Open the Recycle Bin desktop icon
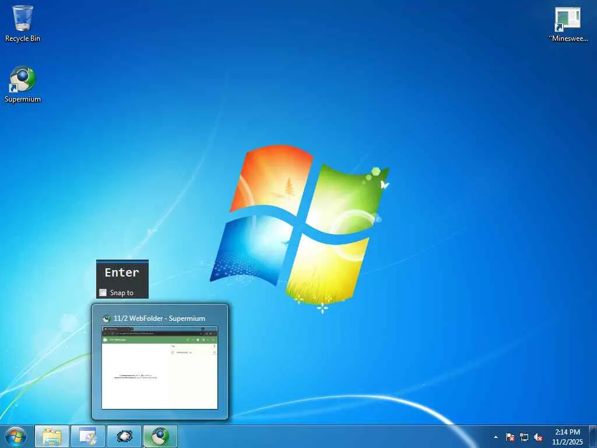The height and width of the screenshot is (448, 597). tap(23, 23)
